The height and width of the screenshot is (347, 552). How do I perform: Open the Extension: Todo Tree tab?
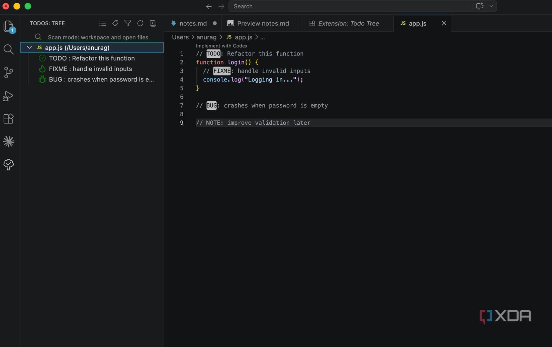point(348,23)
